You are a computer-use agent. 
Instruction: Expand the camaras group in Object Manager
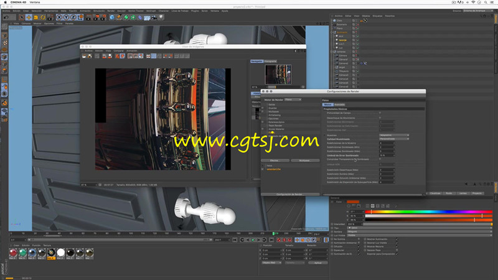click(332, 52)
